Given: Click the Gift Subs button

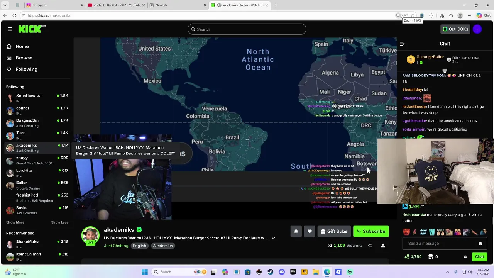Looking at the screenshot, I should tap(334, 231).
